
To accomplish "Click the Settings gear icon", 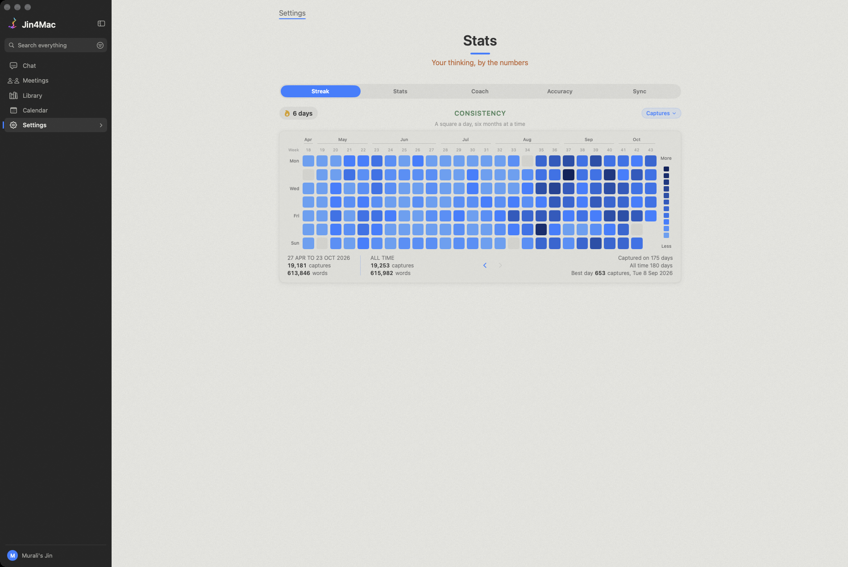I will (13, 125).
